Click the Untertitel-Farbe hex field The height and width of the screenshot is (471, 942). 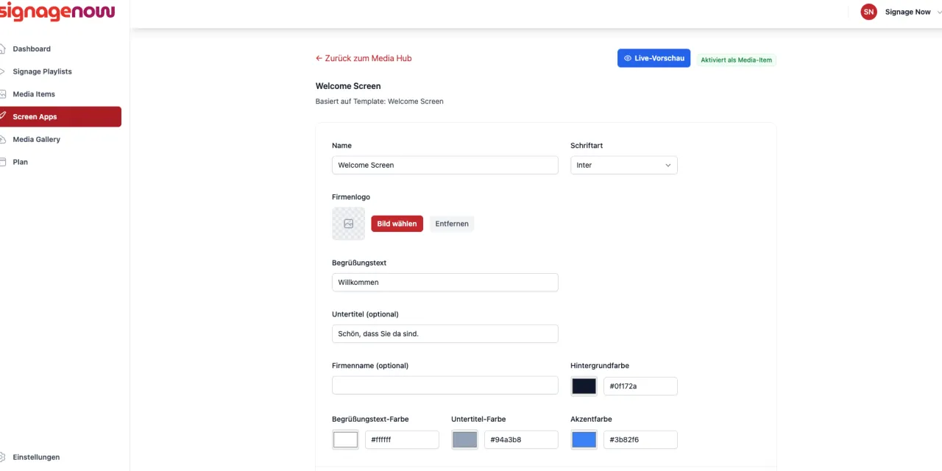pyautogui.click(x=521, y=439)
